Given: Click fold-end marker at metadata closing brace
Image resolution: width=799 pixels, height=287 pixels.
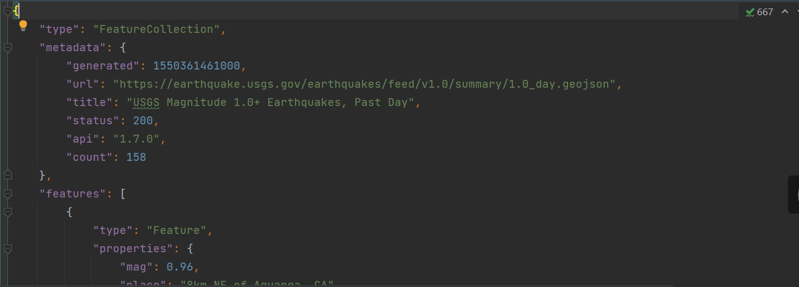Looking at the screenshot, I should pyautogui.click(x=7, y=175).
